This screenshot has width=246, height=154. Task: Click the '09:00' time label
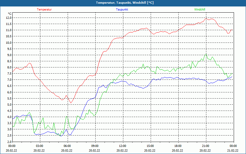95,146
